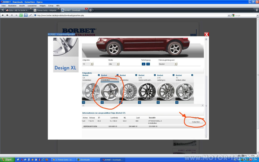Switch to BORBET Downloads tab
Viewport: 259px width, 162px height.
(74, 10)
